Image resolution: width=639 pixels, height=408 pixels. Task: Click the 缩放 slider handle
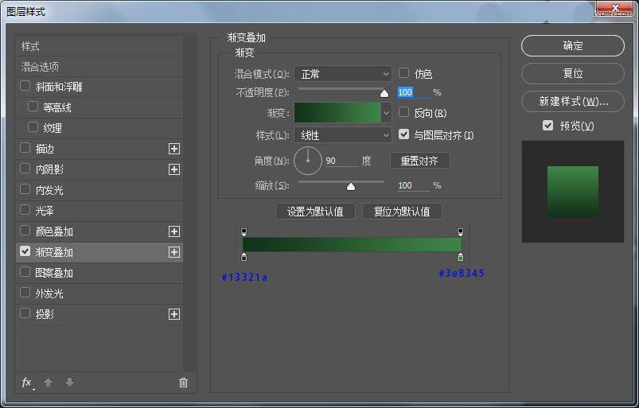[x=350, y=187]
